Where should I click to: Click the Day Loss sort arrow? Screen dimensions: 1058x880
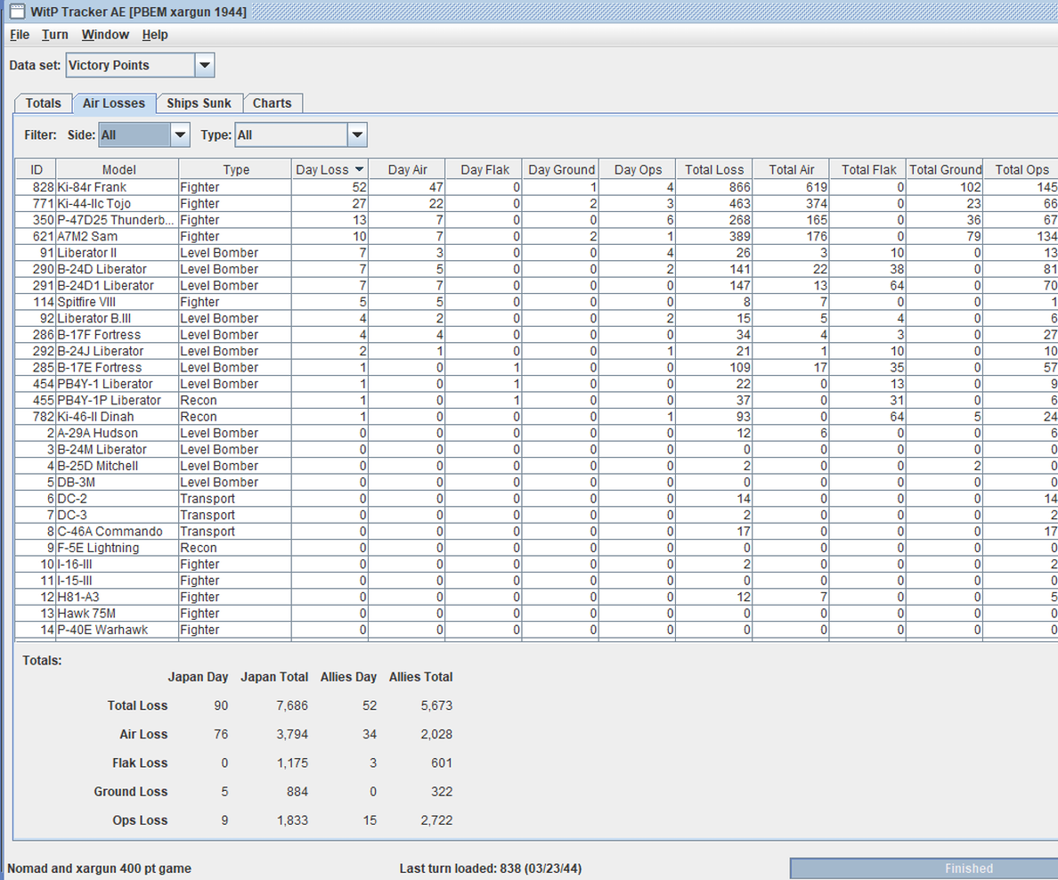click(359, 169)
